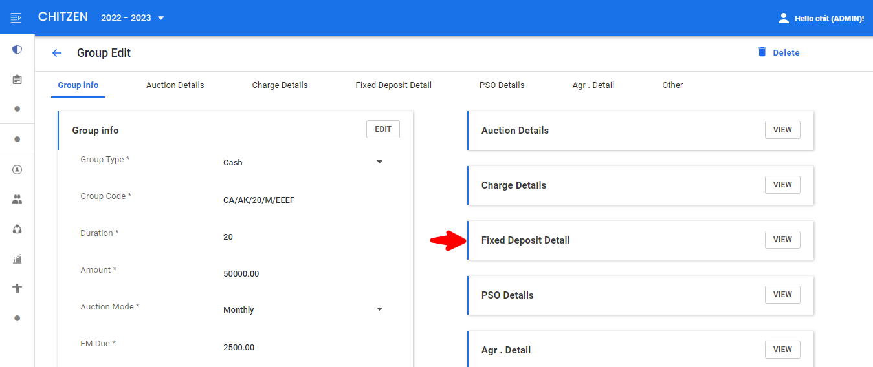Open the user profile icon beside Hello chit
873x367 pixels.
pos(784,18)
